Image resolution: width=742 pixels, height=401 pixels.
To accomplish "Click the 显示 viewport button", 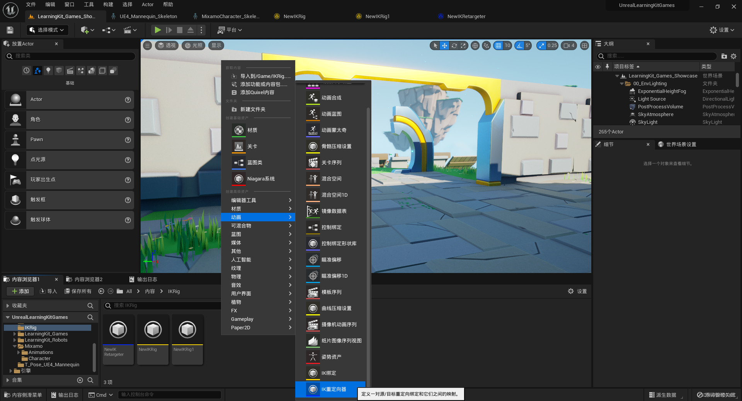I will (216, 45).
